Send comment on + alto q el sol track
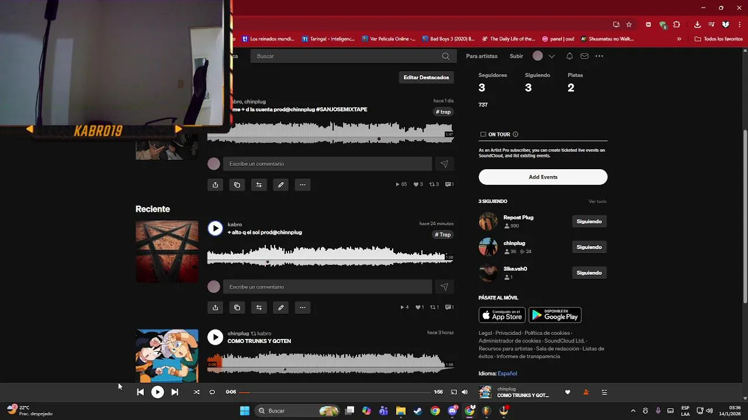Image resolution: width=748 pixels, height=420 pixels. pyautogui.click(x=444, y=286)
